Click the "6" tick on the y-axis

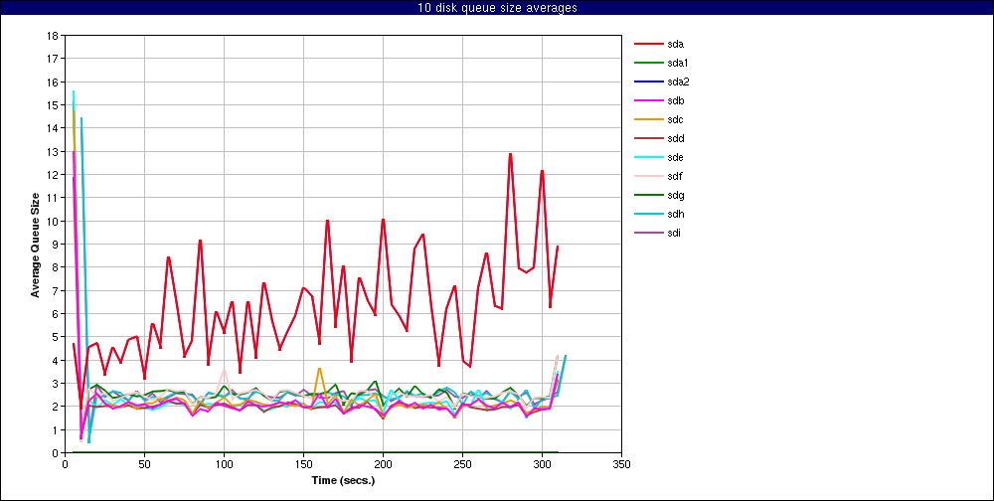coord(56,314)
